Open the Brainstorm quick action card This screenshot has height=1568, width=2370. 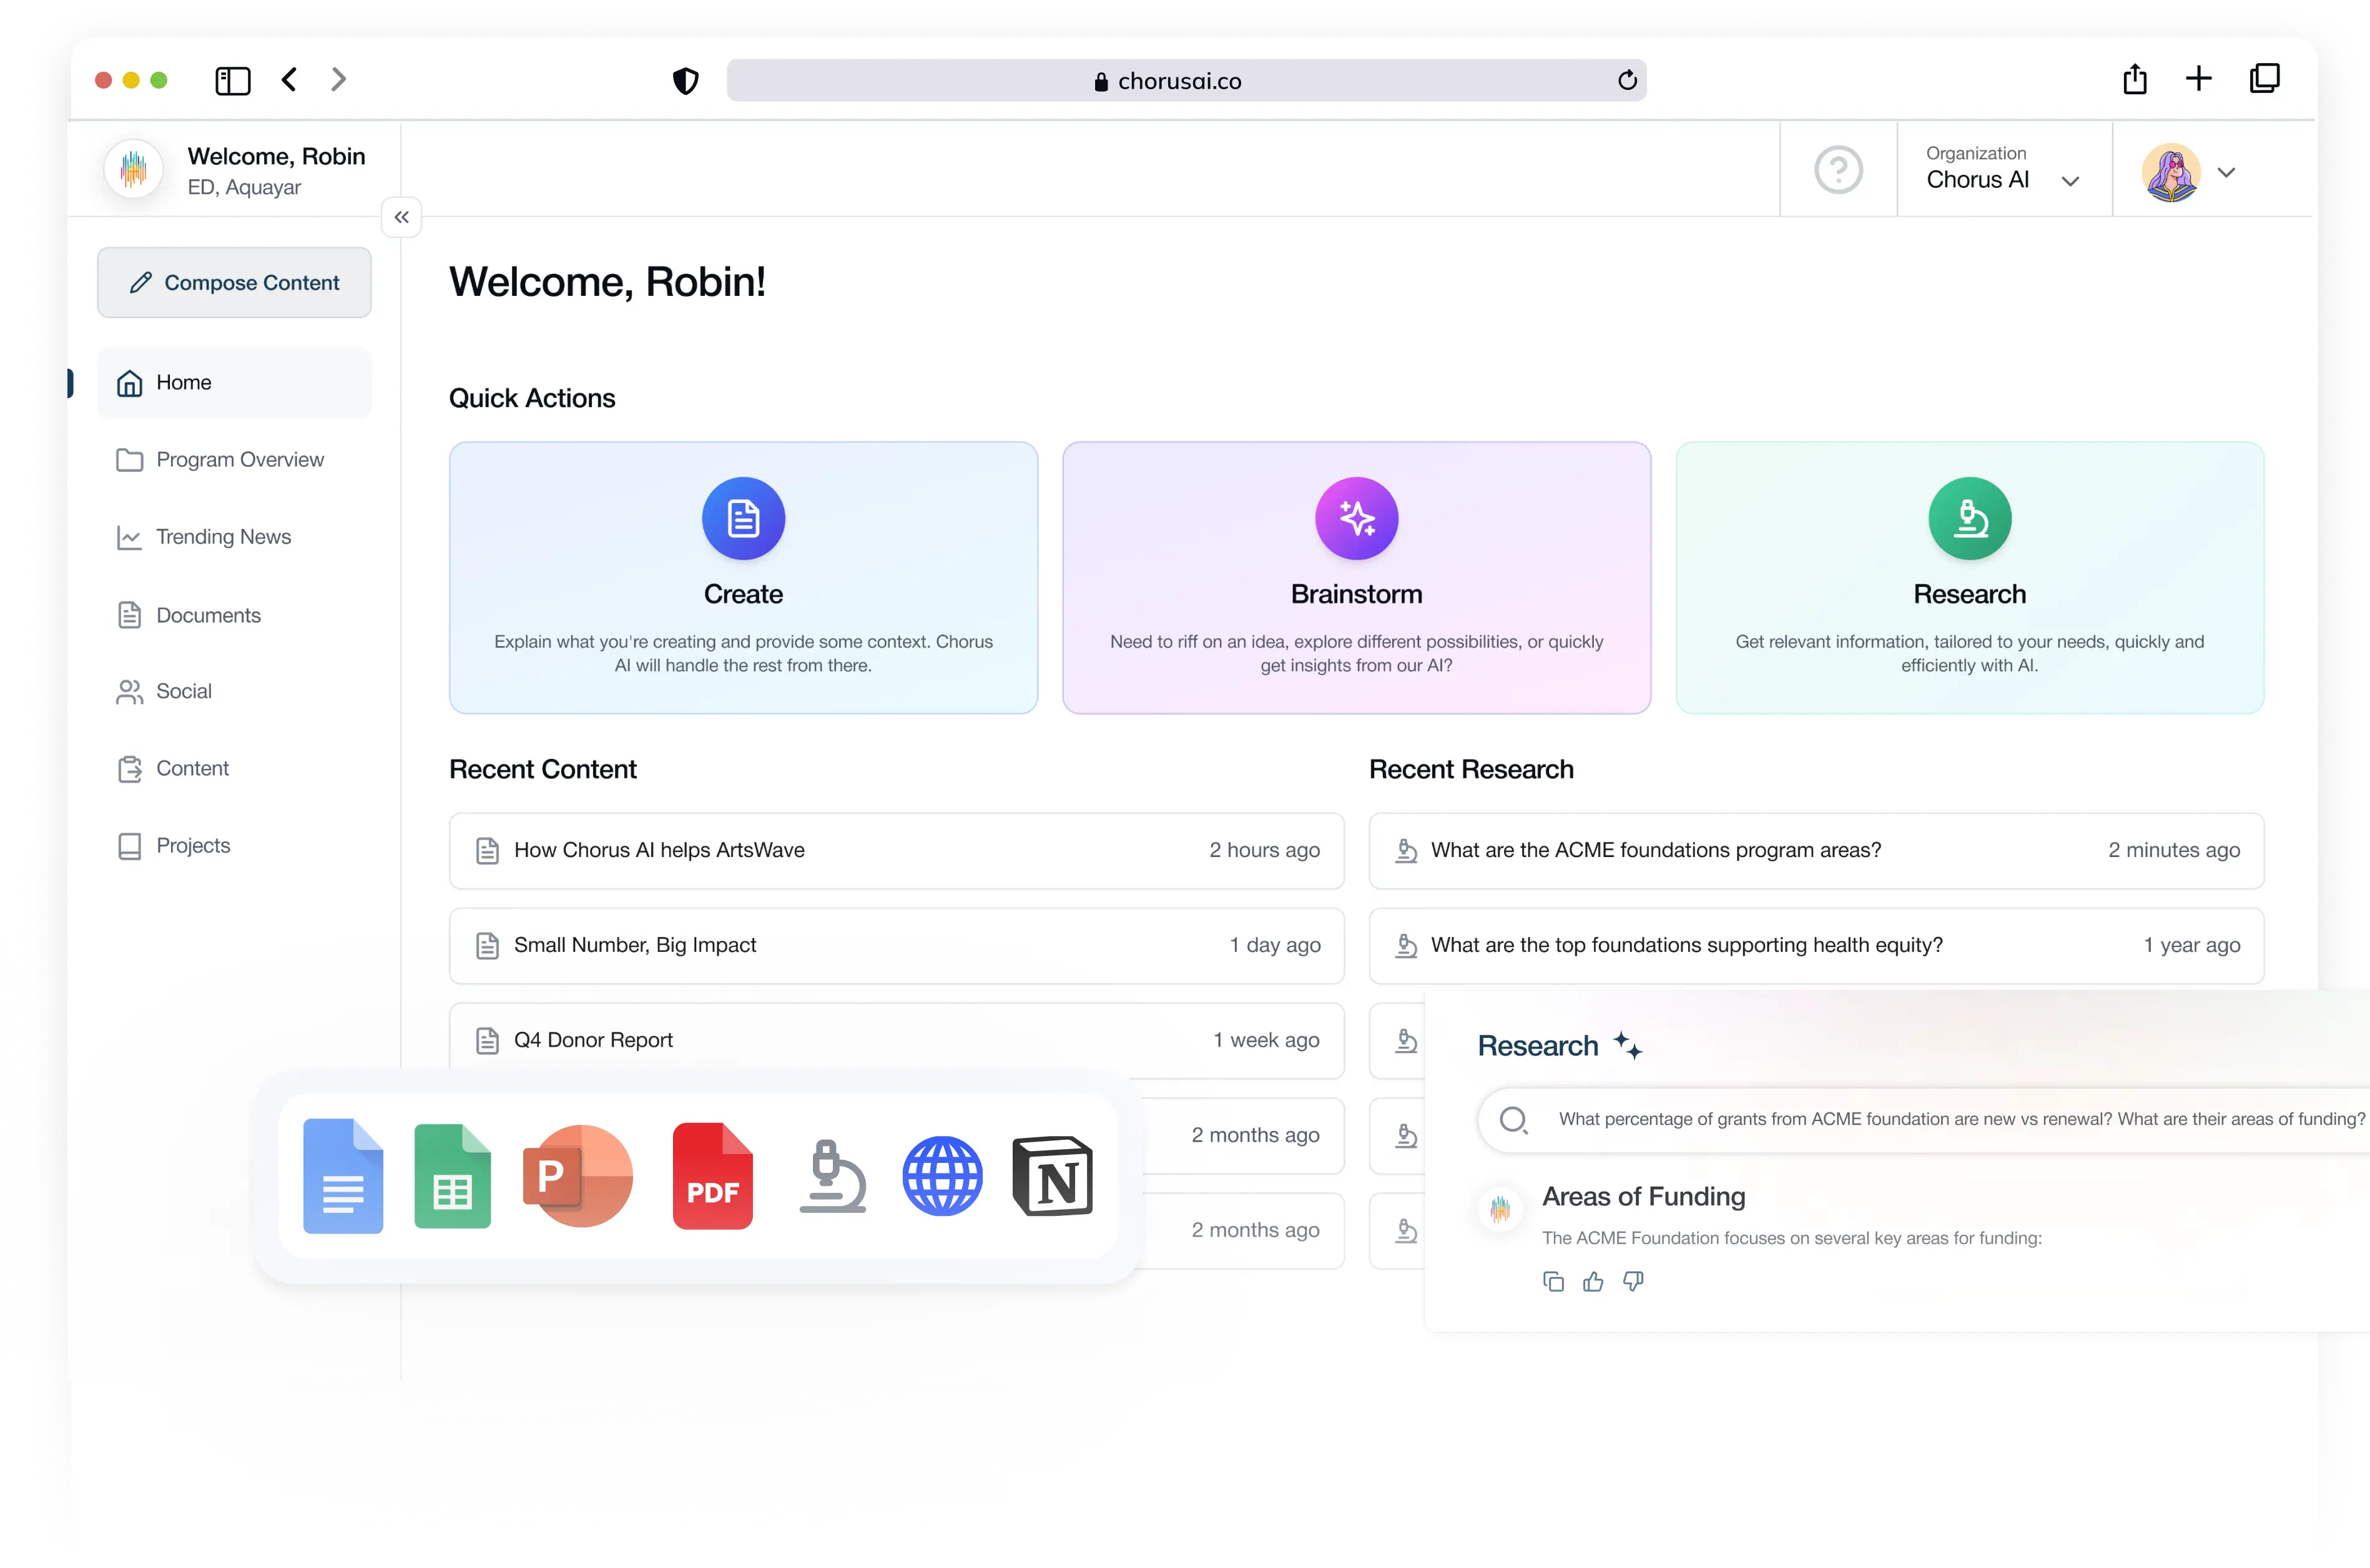click(x=1356, y=577)
